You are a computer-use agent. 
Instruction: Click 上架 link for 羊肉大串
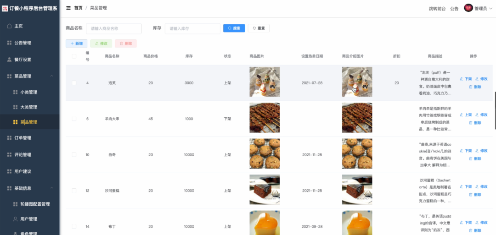tap(466, 115)
